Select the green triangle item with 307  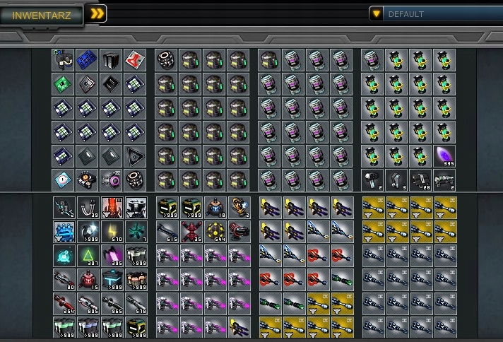coord(88,256)
